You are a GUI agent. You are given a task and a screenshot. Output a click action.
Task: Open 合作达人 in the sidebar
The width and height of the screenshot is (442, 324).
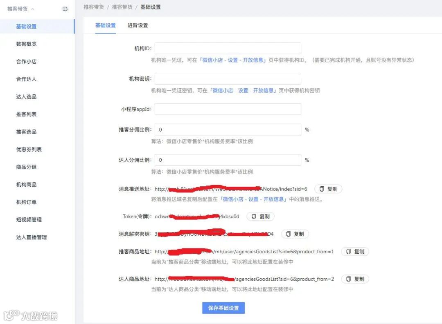tap(27, 79)
